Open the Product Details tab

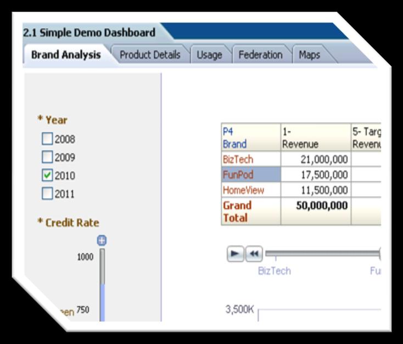(x=150, y=54)
